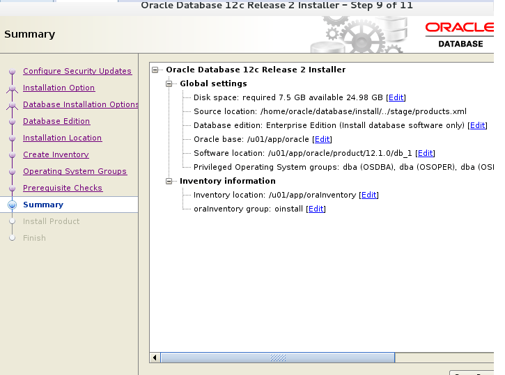Image resolution: width=505 pixels, height=375 pixels.
Task: Click the Database Edition step bullet
Action: tap(13, 121)
